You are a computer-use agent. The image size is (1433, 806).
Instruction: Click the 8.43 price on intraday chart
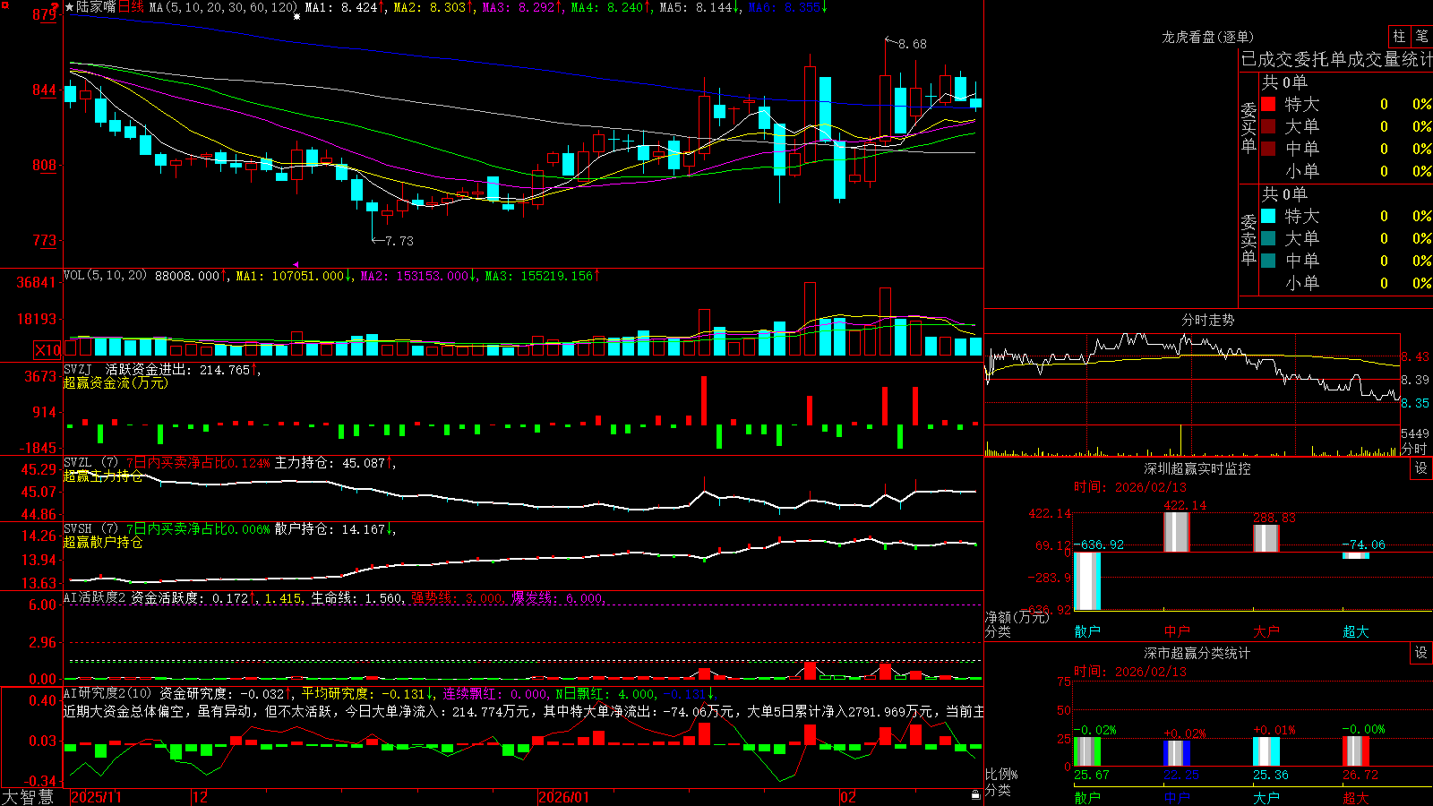(1416, 356)
